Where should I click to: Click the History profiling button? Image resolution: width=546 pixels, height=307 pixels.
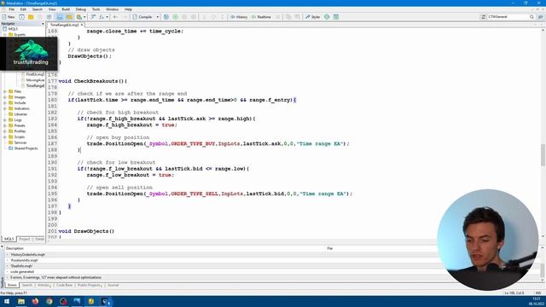pyautogui.click(x=239, y=17)
